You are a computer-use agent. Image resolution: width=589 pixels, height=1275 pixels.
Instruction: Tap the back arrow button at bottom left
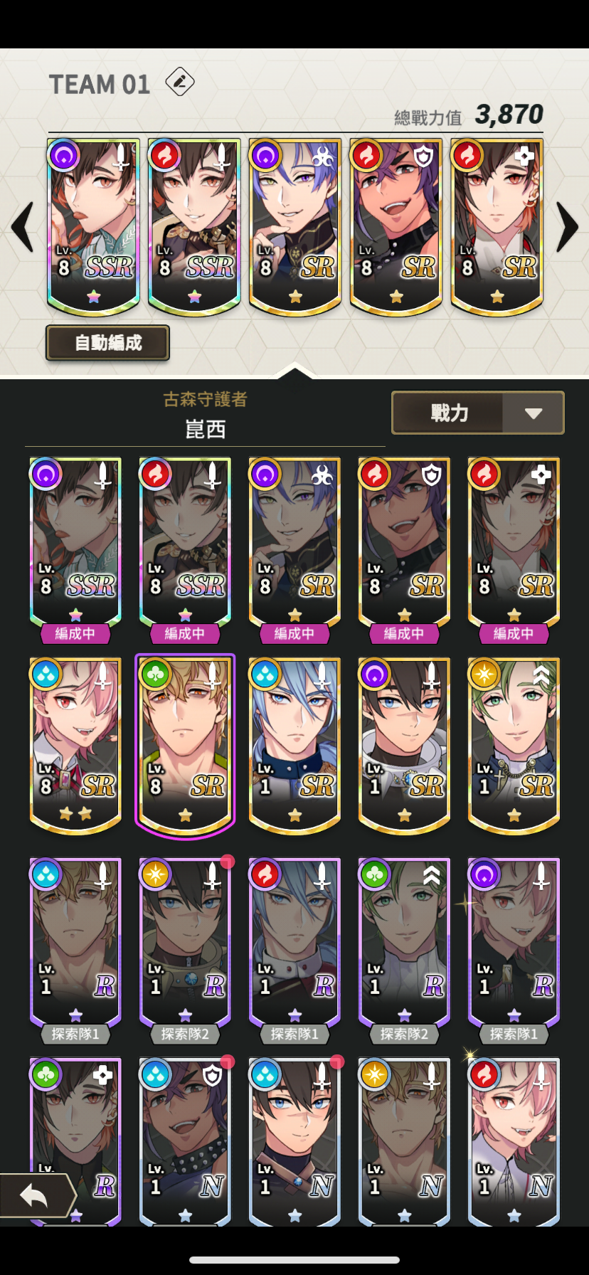pos(36,1195)
